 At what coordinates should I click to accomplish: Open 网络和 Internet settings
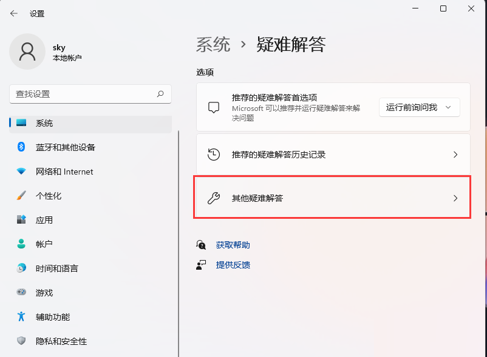(x=90, y=172)
